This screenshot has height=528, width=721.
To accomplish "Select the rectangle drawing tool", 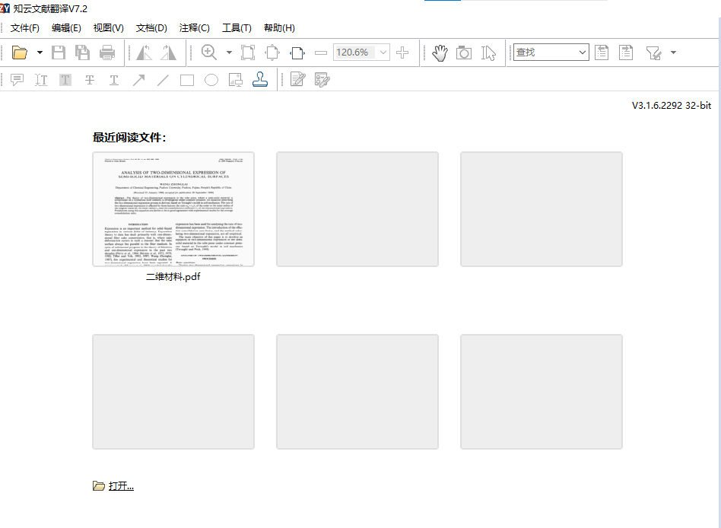I will click(187, 81).
